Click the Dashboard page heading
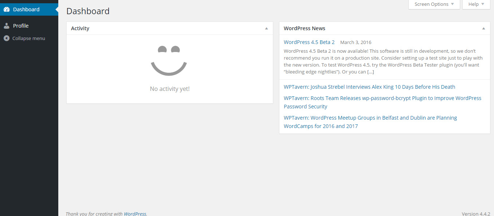The height and width of the screenshot is (216, 494). pyautogui.click(x=88, y=11)
